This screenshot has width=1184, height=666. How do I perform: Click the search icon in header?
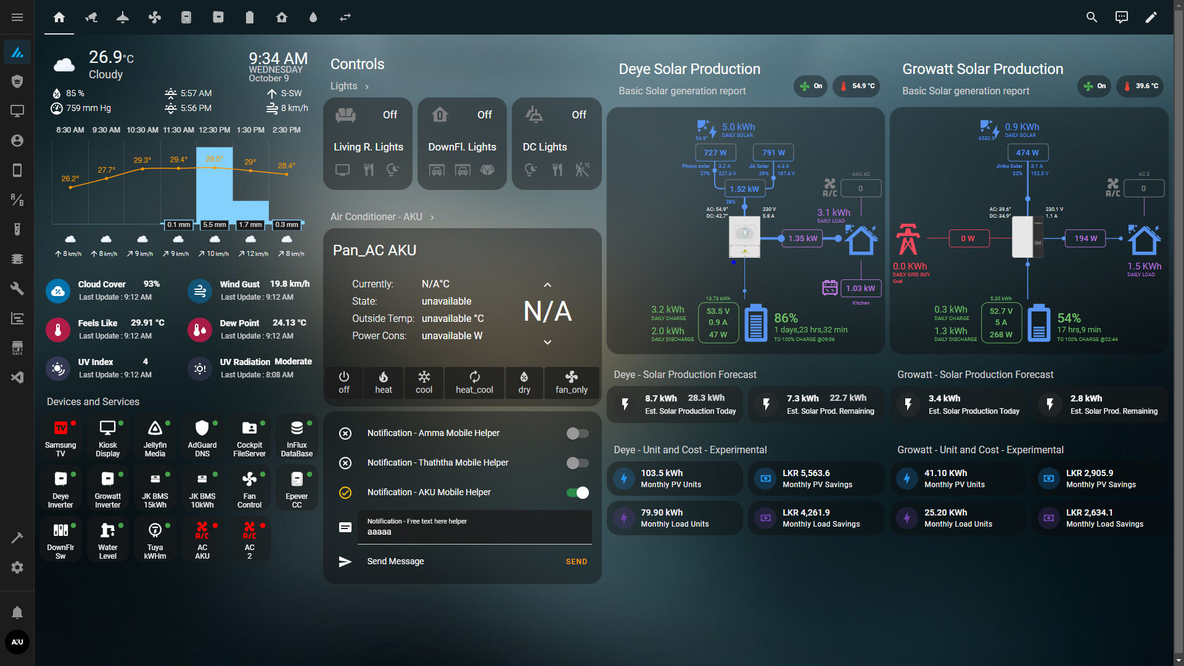pyautogui.click(x=1091, y=17)
